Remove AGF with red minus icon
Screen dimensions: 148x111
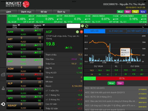click(x=81, y=32)
